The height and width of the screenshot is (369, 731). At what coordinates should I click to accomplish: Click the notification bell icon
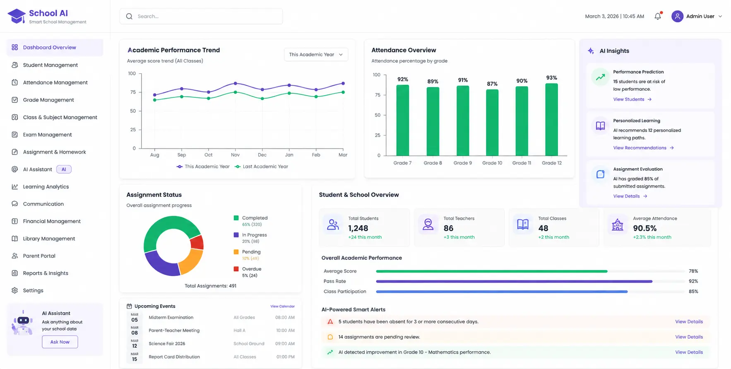658,16
